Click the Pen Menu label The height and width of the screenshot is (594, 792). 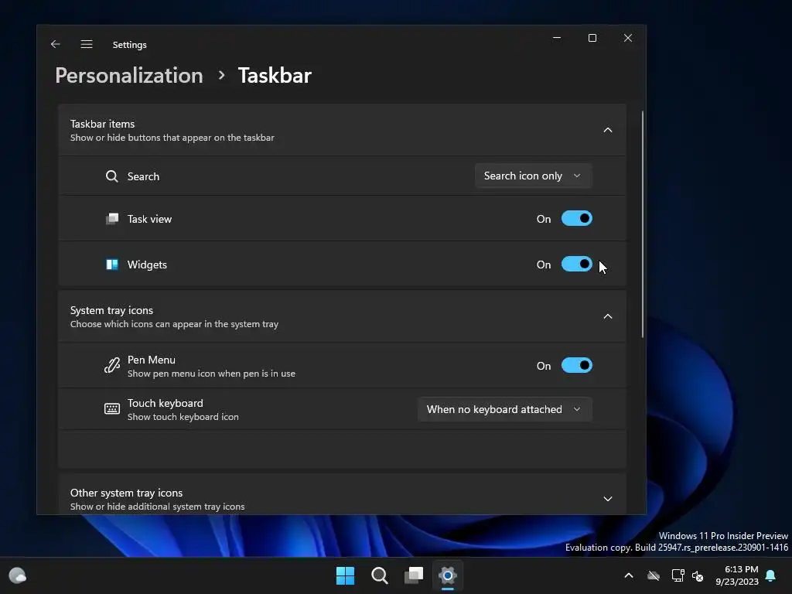(x=152, y=360)
